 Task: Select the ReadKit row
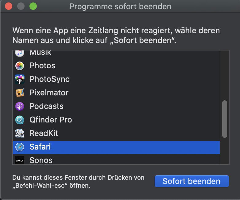116,133
